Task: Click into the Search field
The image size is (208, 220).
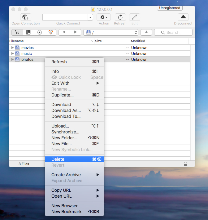Action: (173, 32)
